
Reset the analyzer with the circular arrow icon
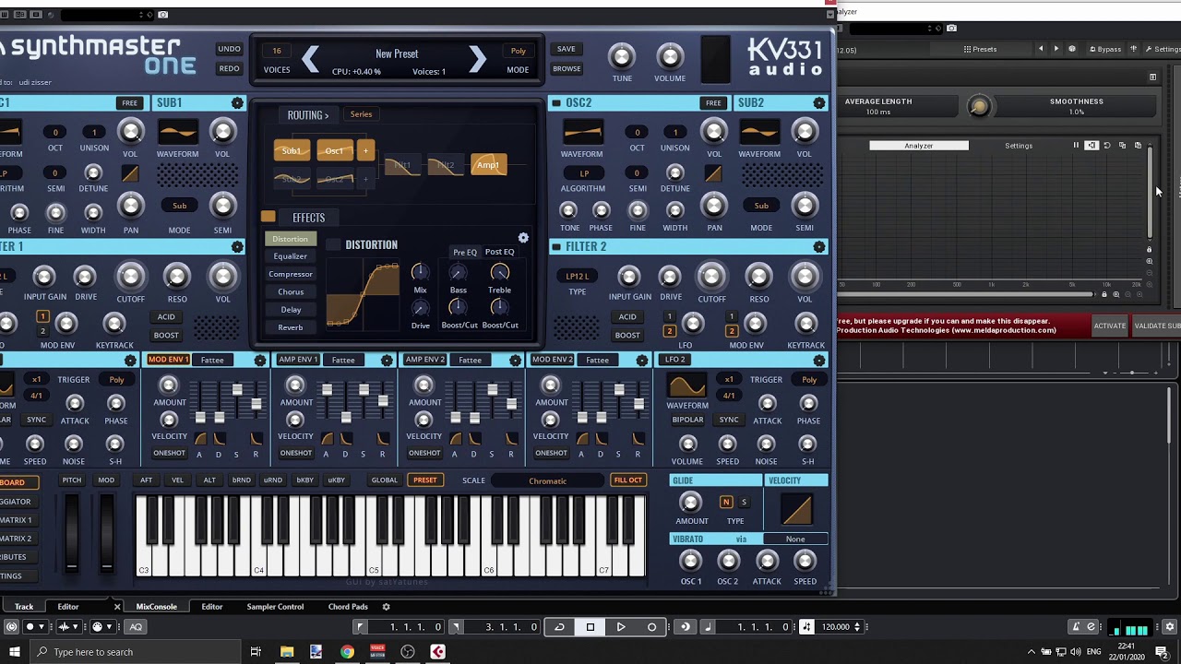tap(1107, 146)
